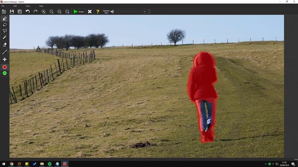The height and width of the screenshot is (167, 298).
Task: Launch Chrome from the taskbar
Action: tap(12, 164)
